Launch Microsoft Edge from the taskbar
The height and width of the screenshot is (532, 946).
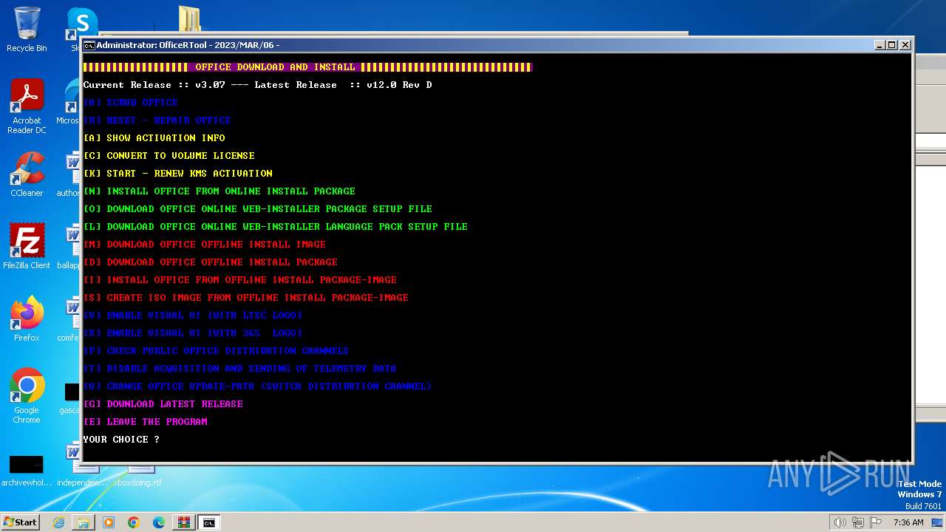click(x=159, y=522)
